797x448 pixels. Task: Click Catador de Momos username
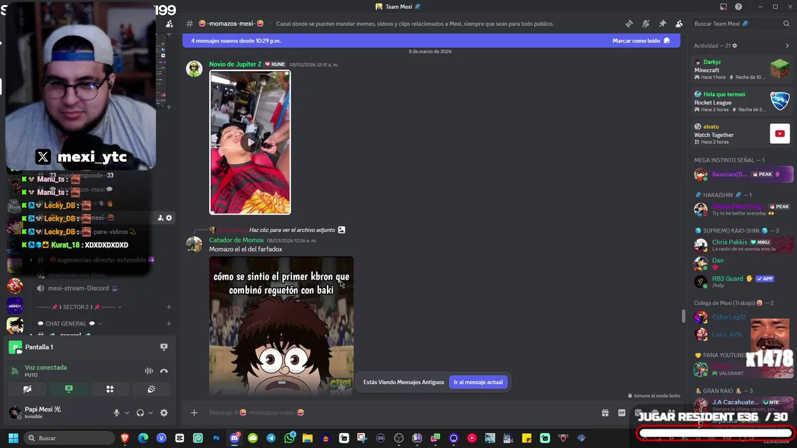click(236, 240)
